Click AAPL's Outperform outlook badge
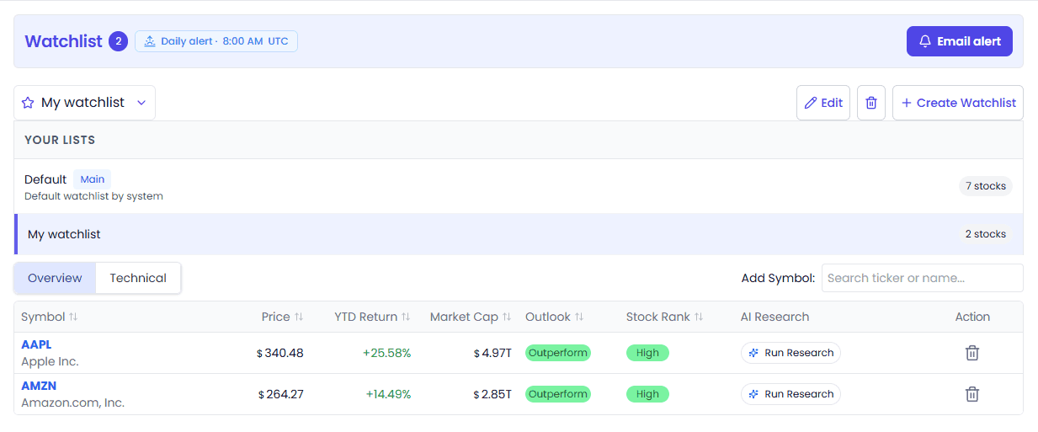The height and width of the screenshot is (432, 1038). coord(558,353)
